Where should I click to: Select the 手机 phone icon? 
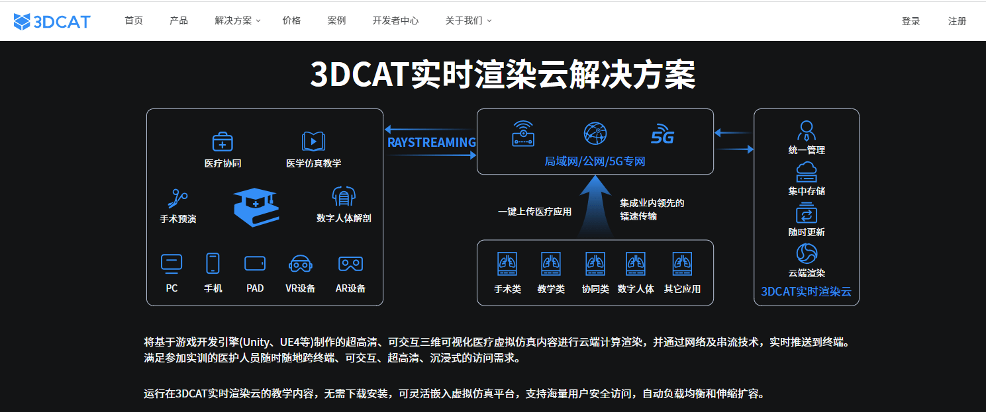(x=213, y=263)
